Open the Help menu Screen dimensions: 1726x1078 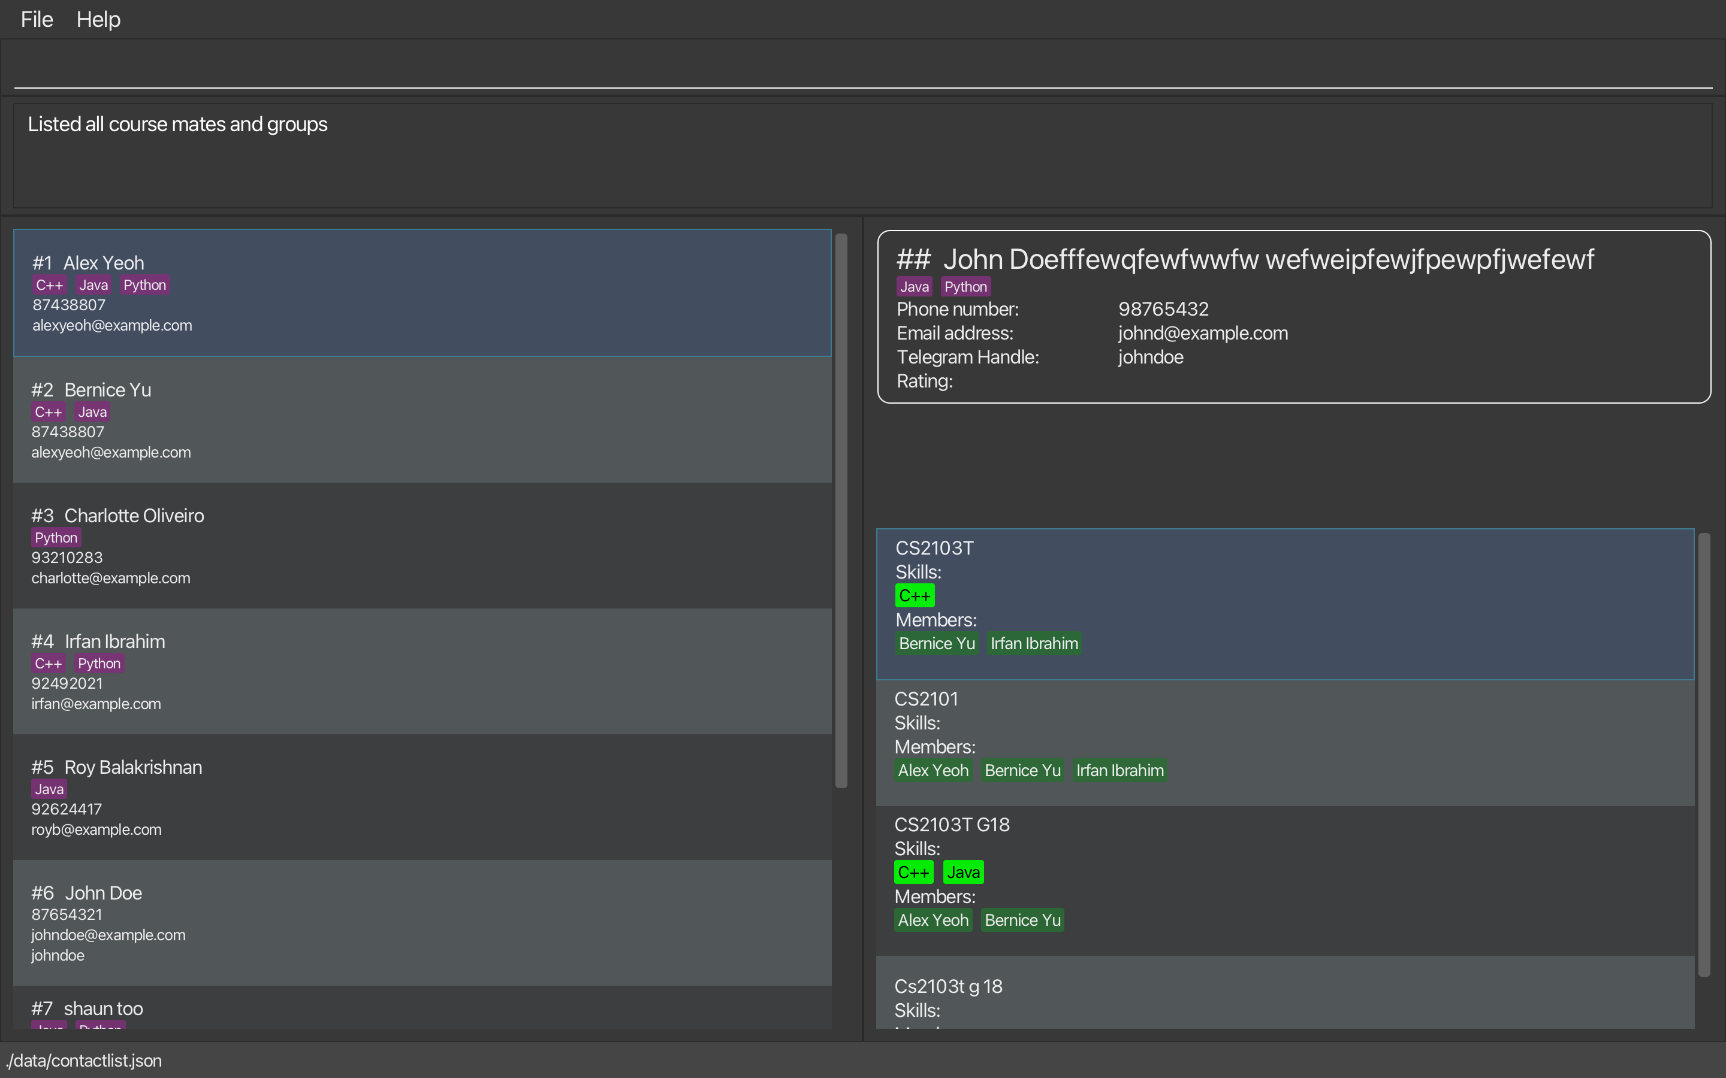tap(98, 19)
